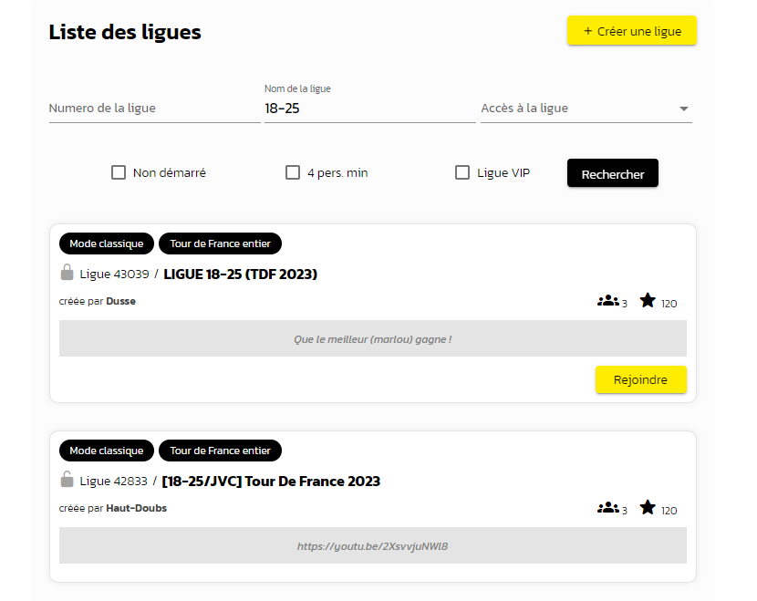Focus the Numero de la ligue field
Image resolution: width=757 pixels, height=601 pixels.
pyautogui.click(x=154, y=109)
